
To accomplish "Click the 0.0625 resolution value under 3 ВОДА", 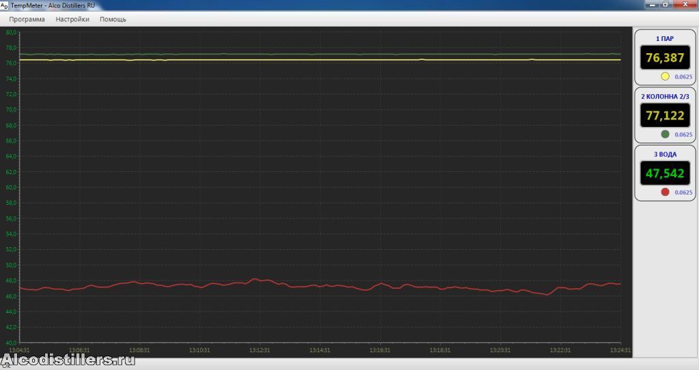I will coord(683,193).
